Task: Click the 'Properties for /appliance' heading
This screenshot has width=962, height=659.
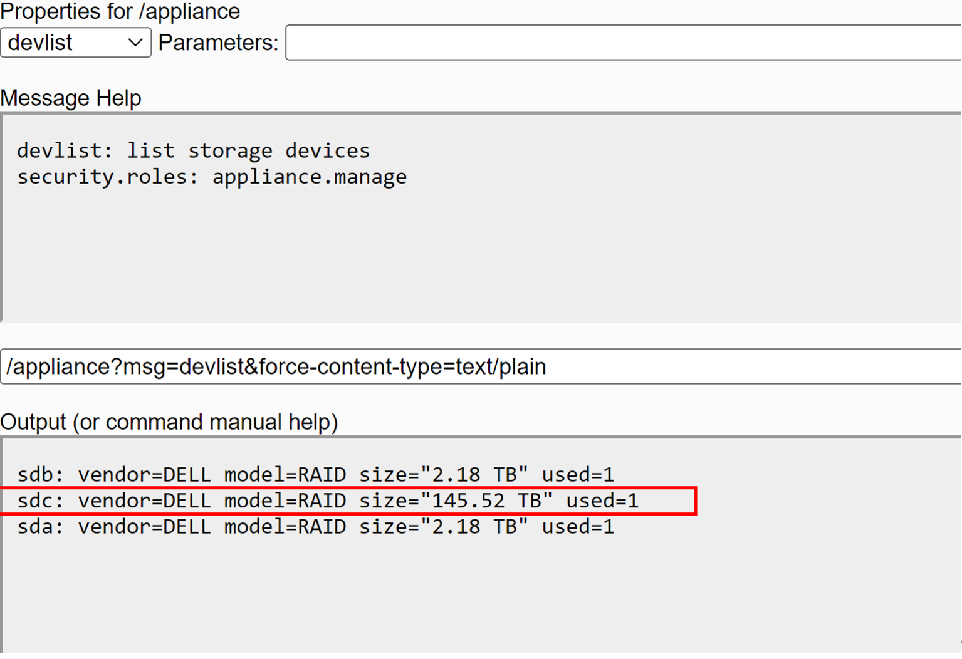Action: coord(120,11)
